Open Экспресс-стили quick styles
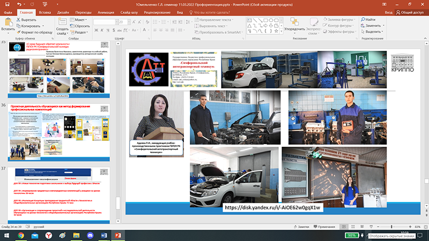 click(x=314, y=26)
